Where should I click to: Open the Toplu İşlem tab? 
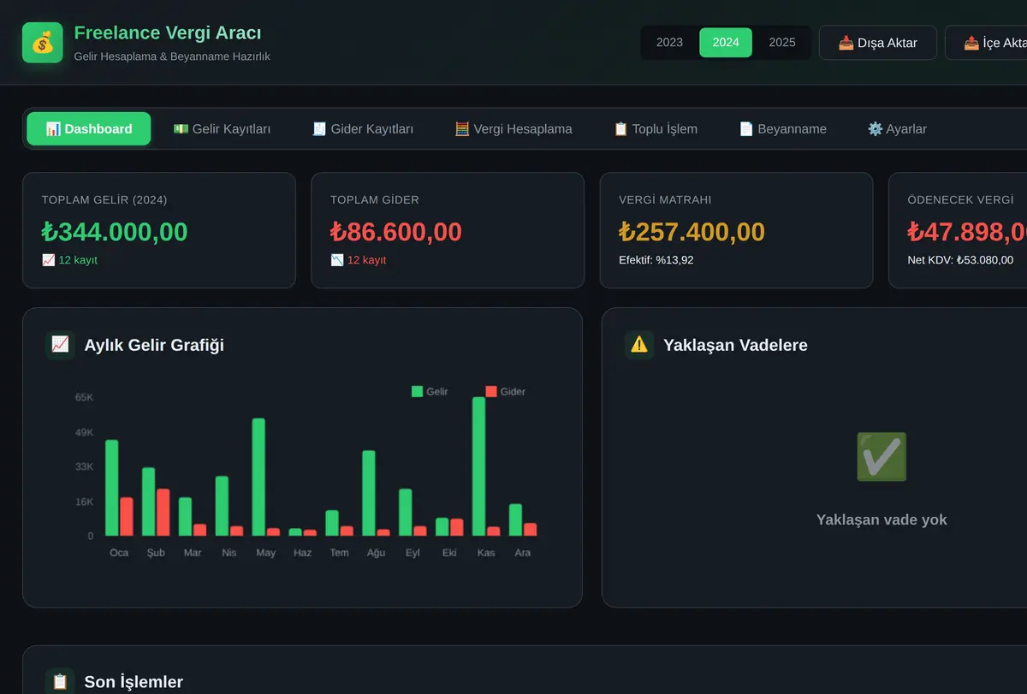click(656, 128)
